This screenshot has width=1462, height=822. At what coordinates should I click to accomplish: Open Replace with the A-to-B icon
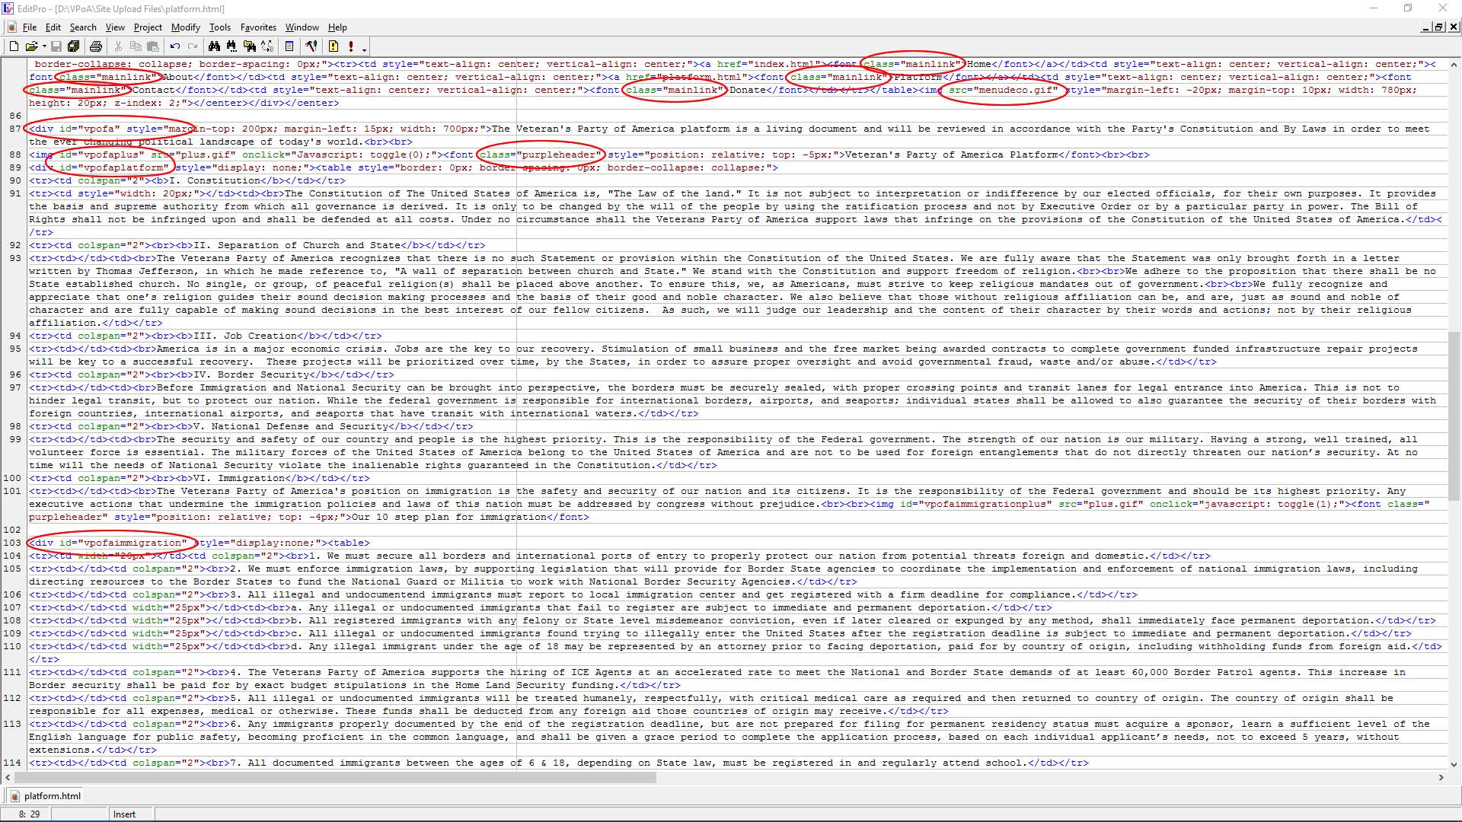click(267, 46)
